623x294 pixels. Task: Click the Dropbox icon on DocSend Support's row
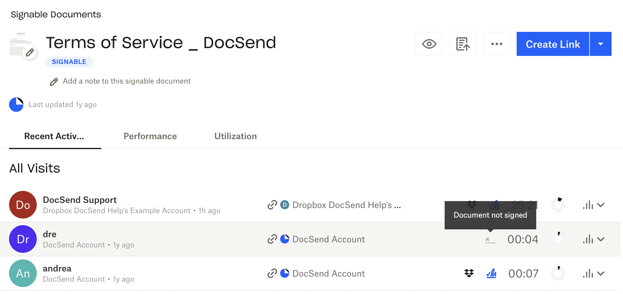coord(472,205)
